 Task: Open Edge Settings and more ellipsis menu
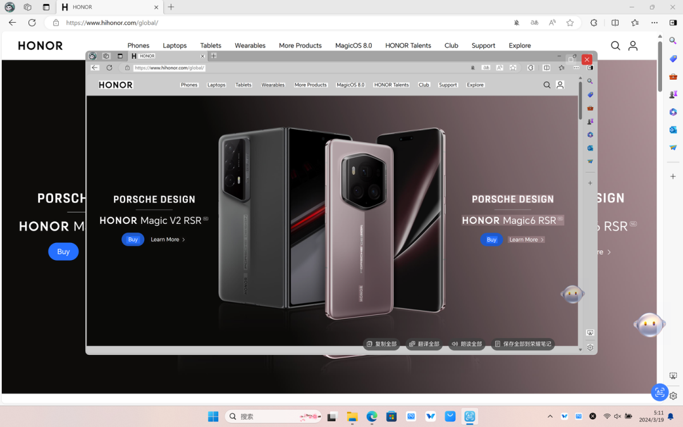655,23
